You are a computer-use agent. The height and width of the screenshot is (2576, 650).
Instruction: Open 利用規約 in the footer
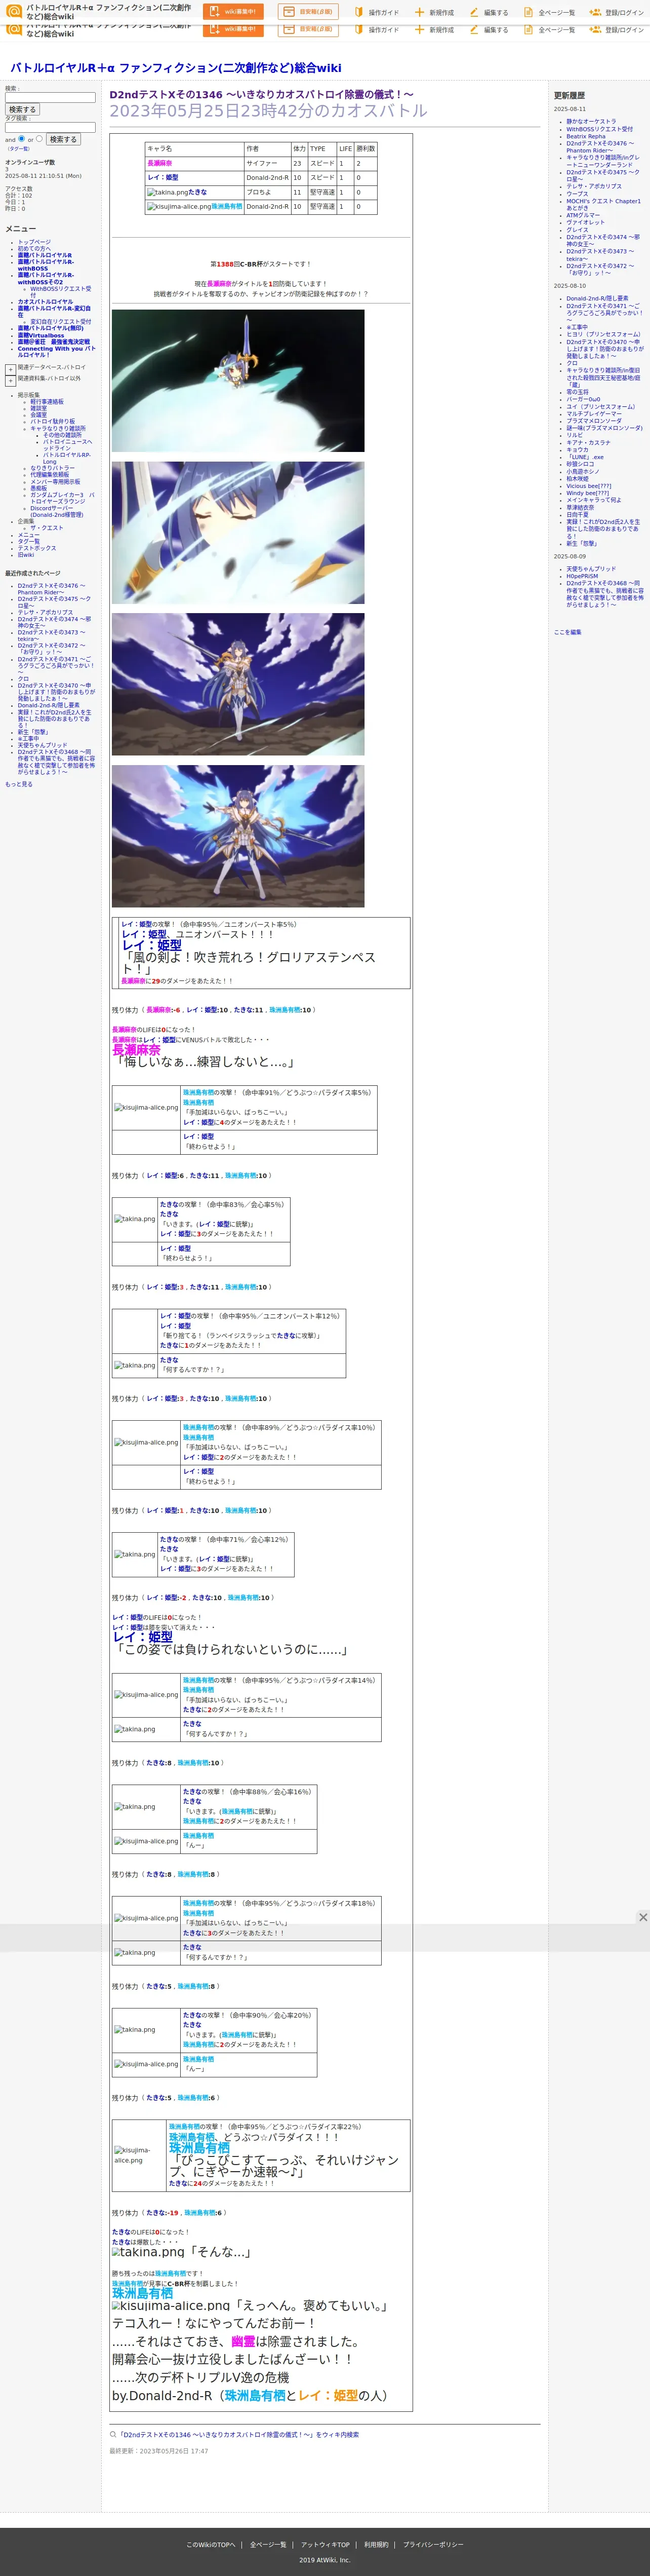tap(377, 2544)
